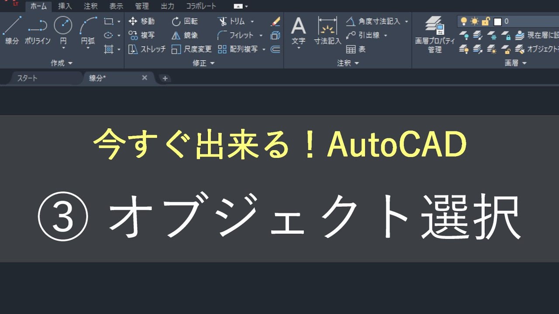Click the 角度寸法記入 angular dimension tool
Screen dimensions: 559x314
374,21
